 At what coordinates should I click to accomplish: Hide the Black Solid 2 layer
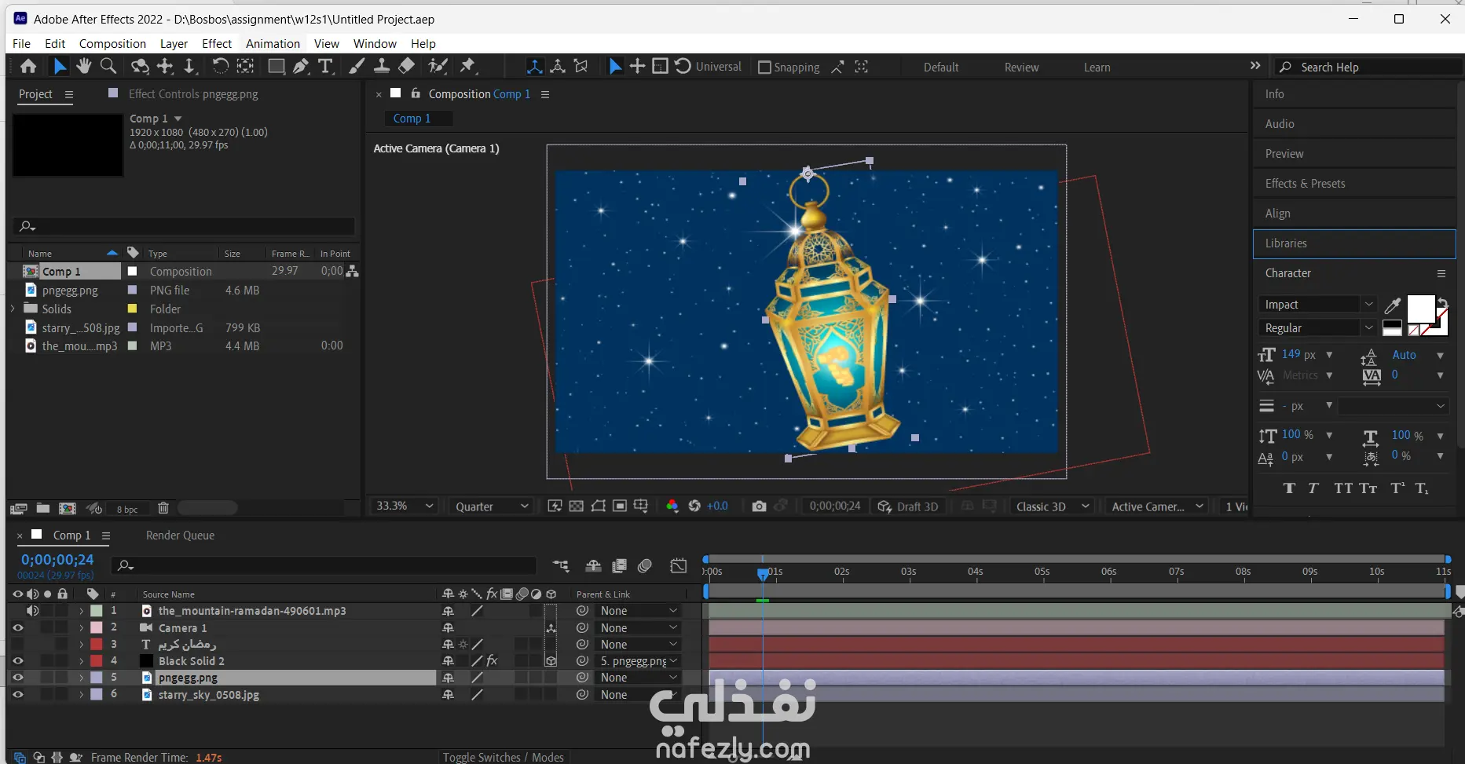coord(18,661)
